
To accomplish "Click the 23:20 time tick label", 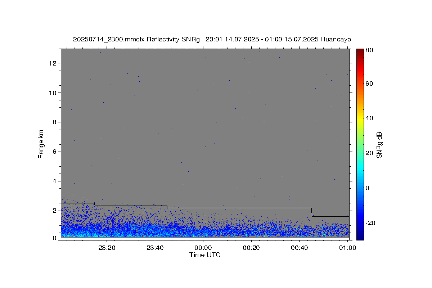I will click(107, 248).
